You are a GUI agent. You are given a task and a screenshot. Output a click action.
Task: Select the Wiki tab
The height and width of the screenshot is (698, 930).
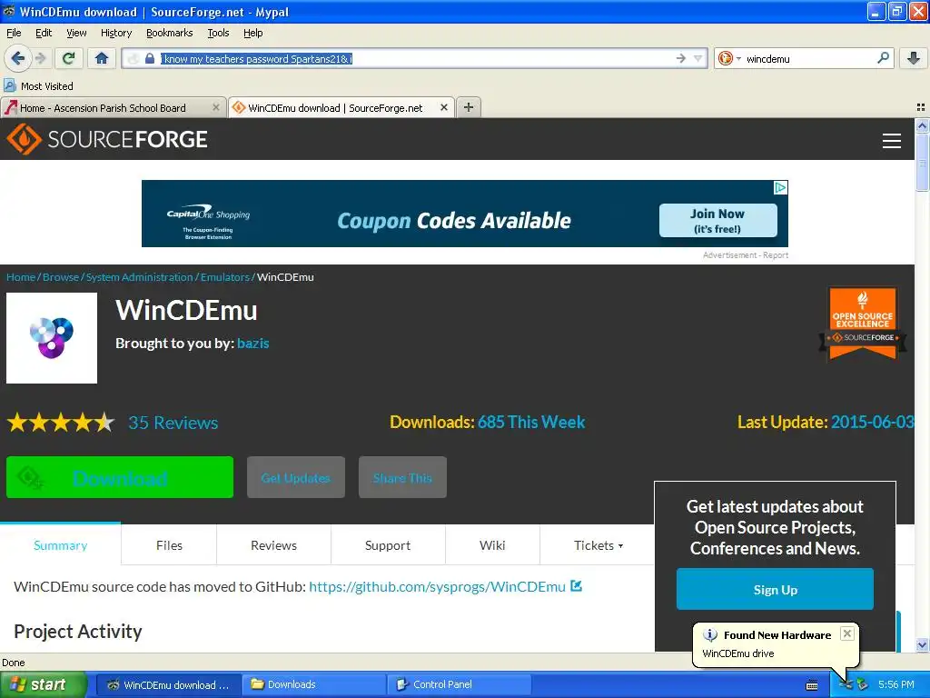(492, 545)
